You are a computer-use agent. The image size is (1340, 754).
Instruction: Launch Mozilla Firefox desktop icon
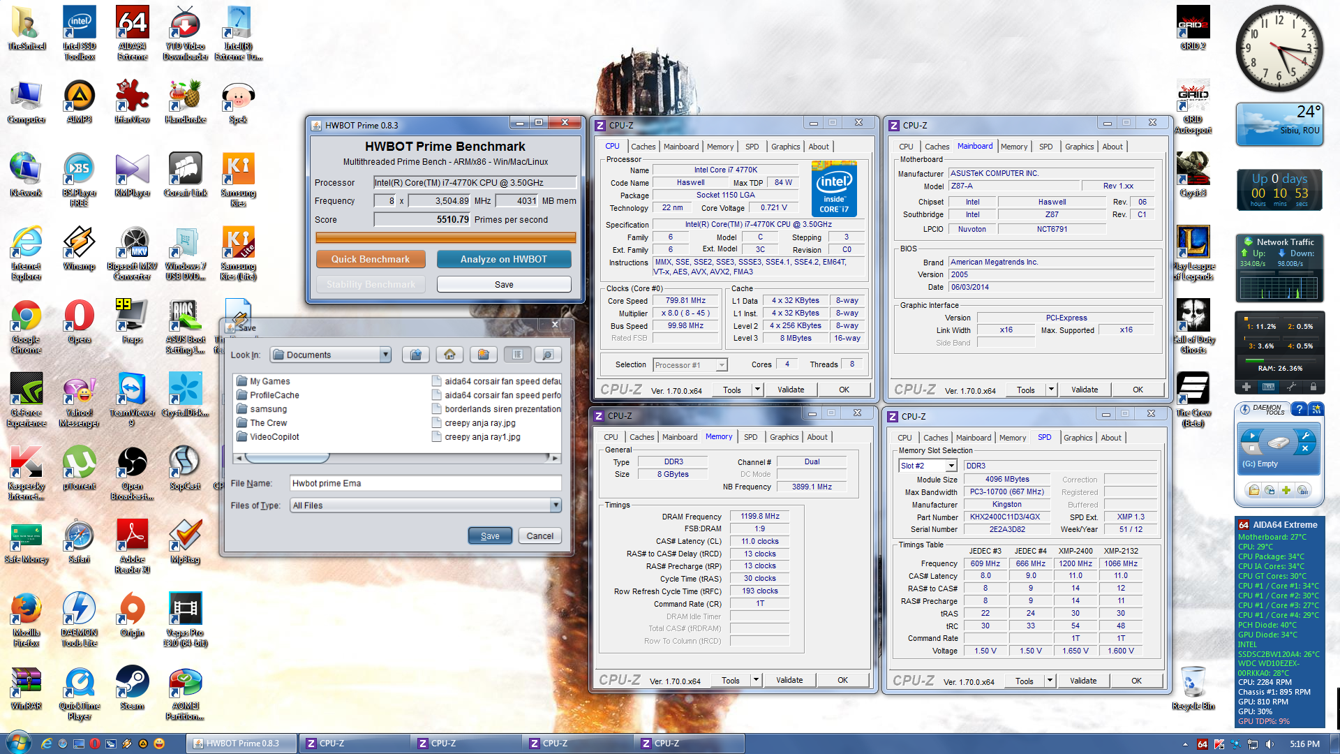coord(26,619)
